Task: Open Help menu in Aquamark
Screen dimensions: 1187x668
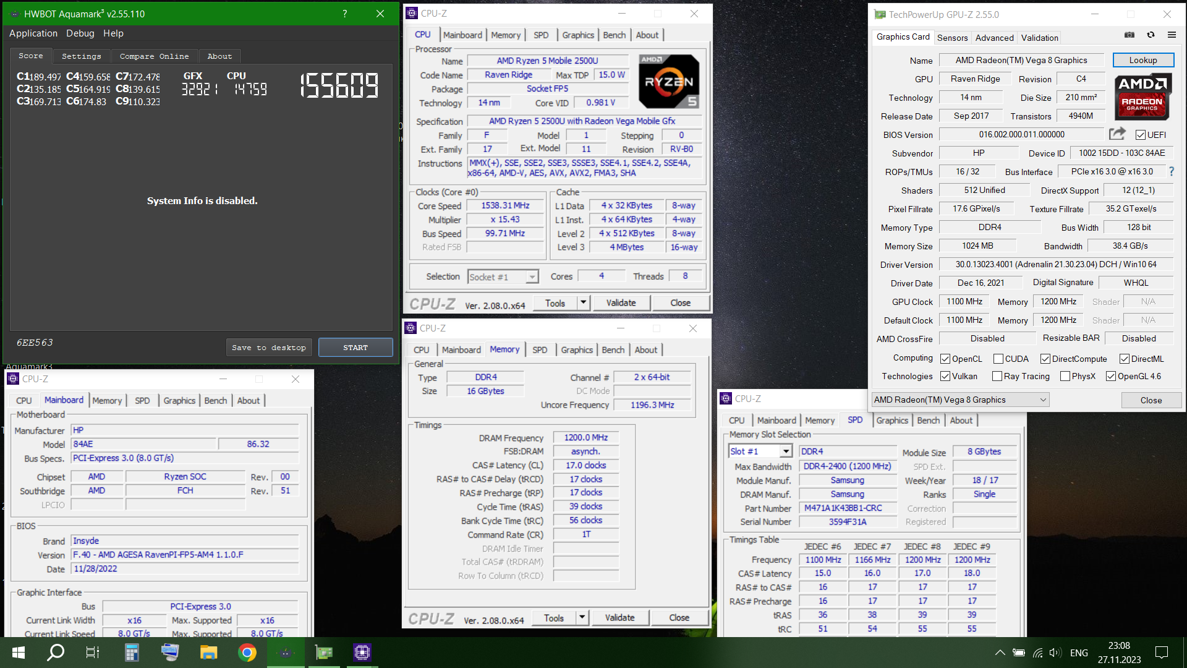Action: [x=113, y=33]
